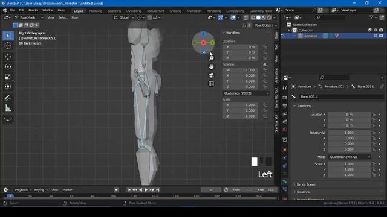Click the blue Z axis on gizmo
The image size is (387, 217).
coord(203,34)
